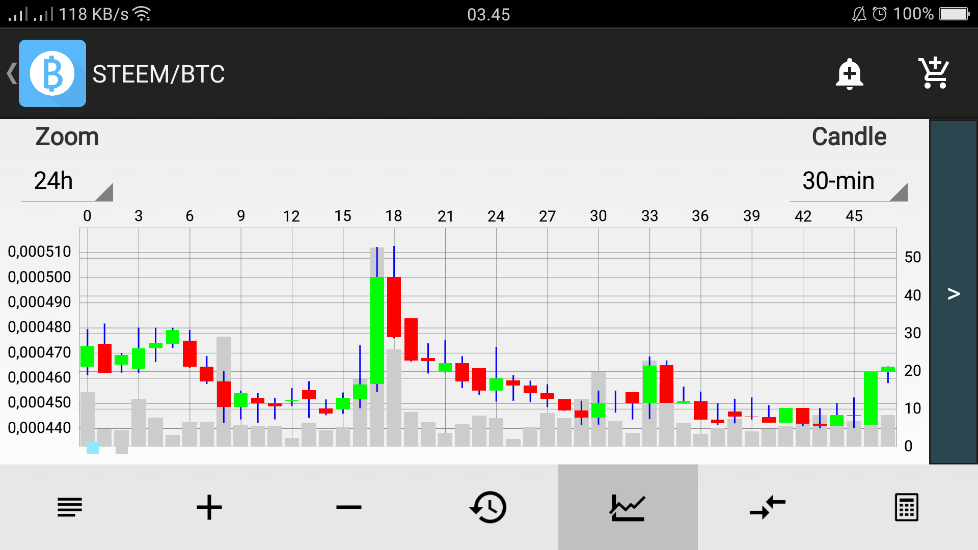Open the add-to-cart trade icon
Screen dimensions: 978x550
tap(934, 73)
